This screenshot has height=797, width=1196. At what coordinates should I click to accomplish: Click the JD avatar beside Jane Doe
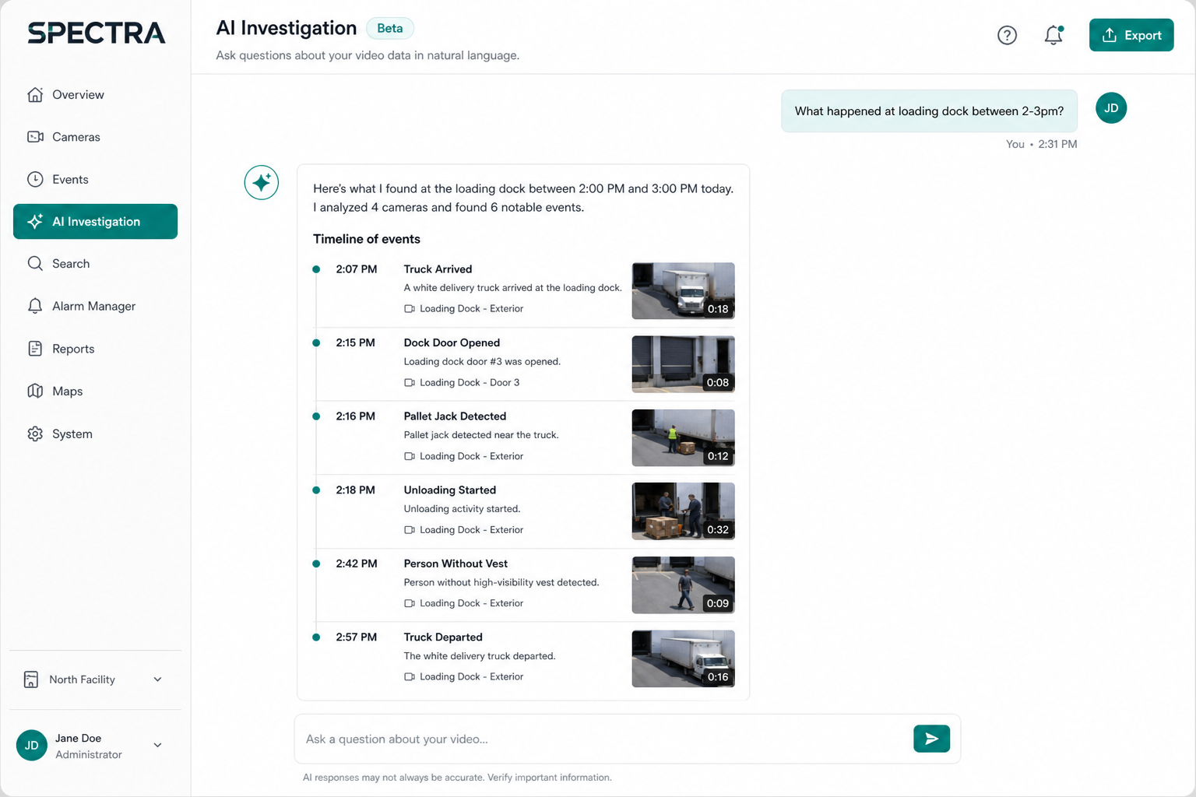tap(32, 745)
